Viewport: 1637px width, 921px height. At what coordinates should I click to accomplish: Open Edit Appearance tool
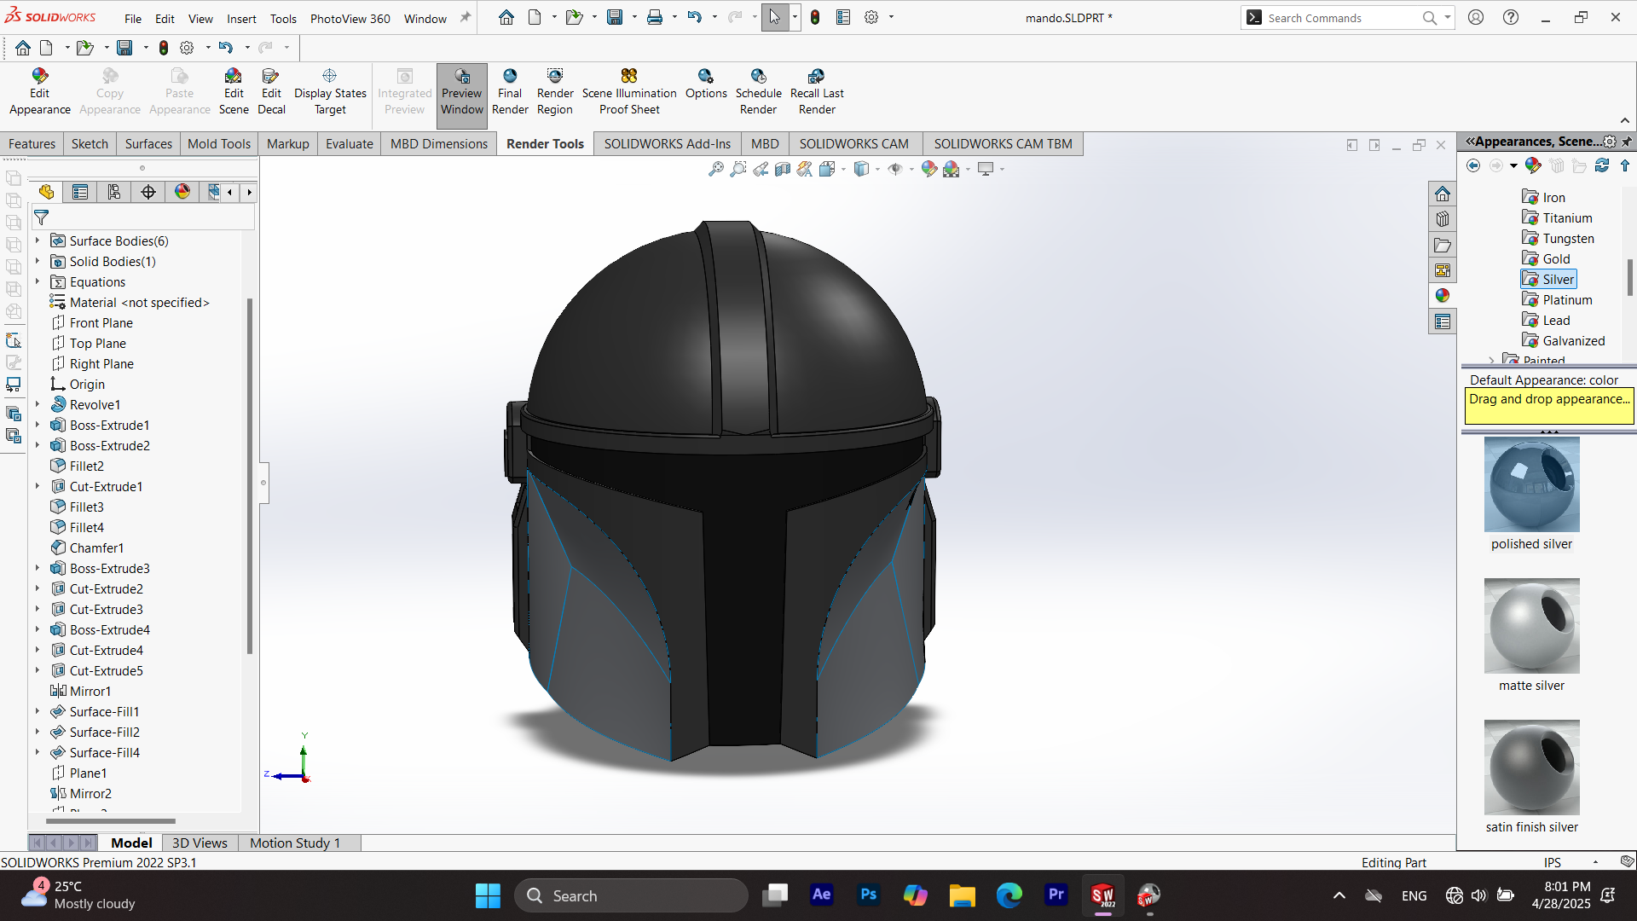point(39,92)
